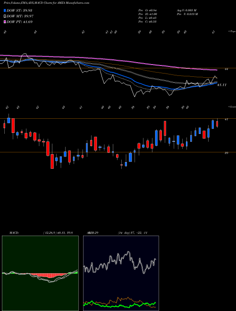Image resolution: width=236 pixels, height=311 pixels.
Task: Click the blue DOW ST legend swatch
Action: [5, 10]
